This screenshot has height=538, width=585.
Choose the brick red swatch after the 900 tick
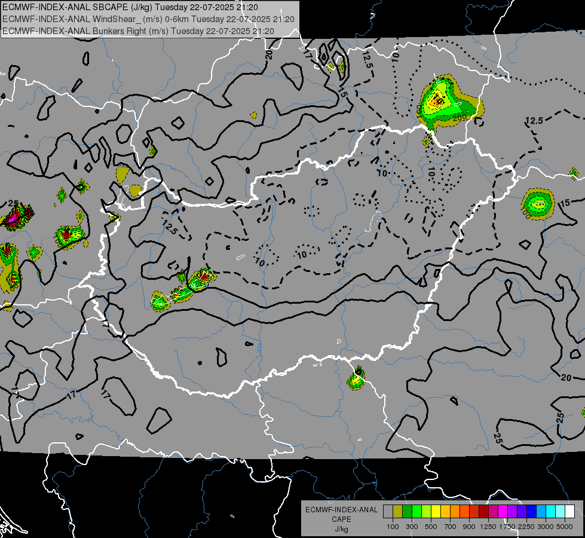(474, 512)
